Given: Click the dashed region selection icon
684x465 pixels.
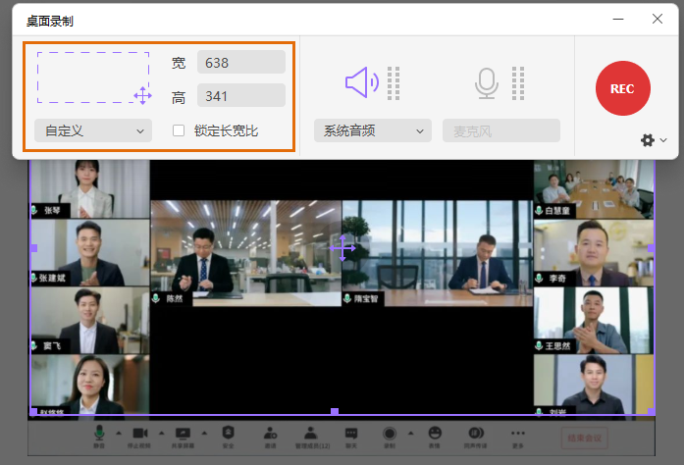Looking at the screenshot, I should click(x=94, y=77).
